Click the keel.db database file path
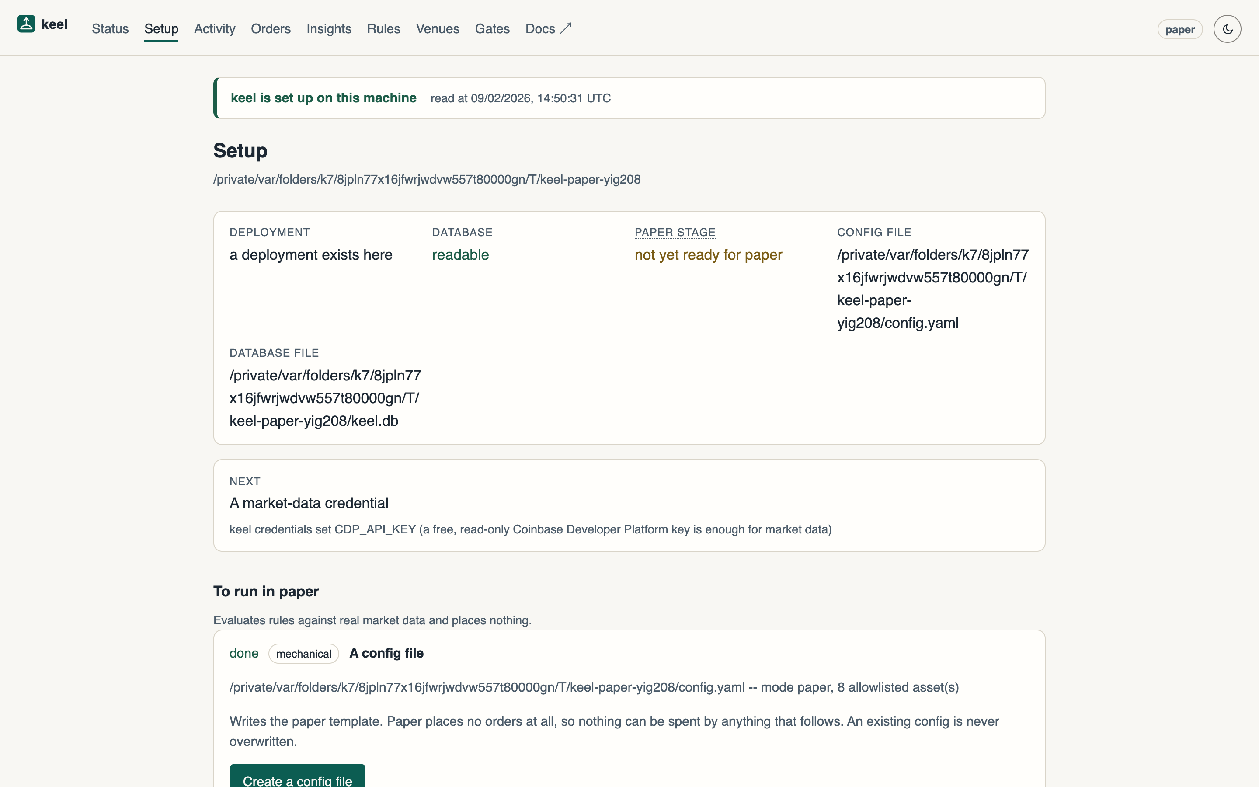This screenshot has width=1259, height=787. coord(325,398)
